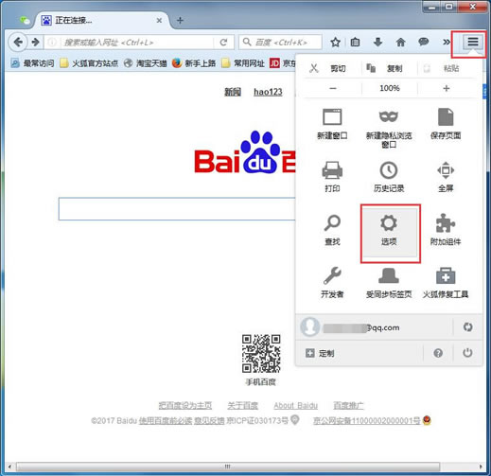This screenshot has height=476, width=491.
Task: Click the Developer wrench icon
Action: pos(332,275)
